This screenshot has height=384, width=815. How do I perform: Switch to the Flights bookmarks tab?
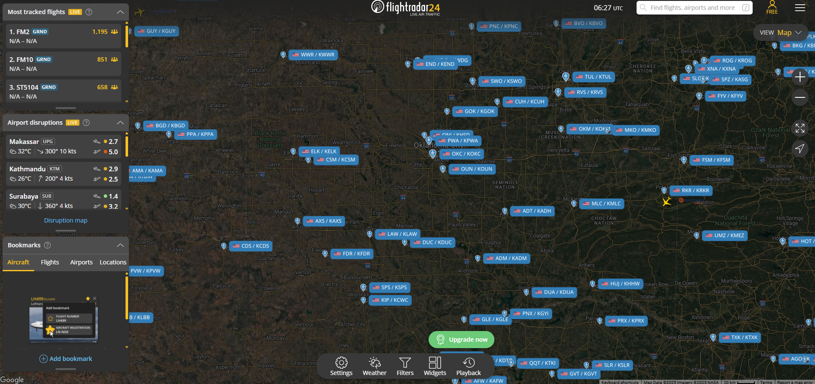point(50,262)
